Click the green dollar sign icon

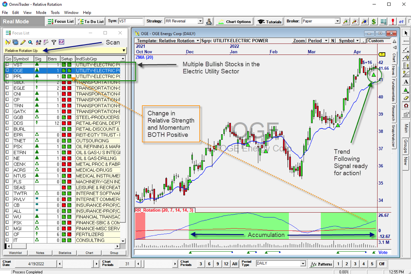(374, 21)
